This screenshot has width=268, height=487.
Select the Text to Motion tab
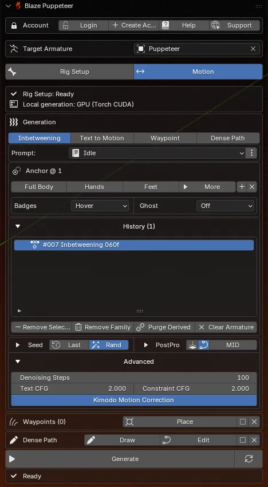(x=102, y=138)
